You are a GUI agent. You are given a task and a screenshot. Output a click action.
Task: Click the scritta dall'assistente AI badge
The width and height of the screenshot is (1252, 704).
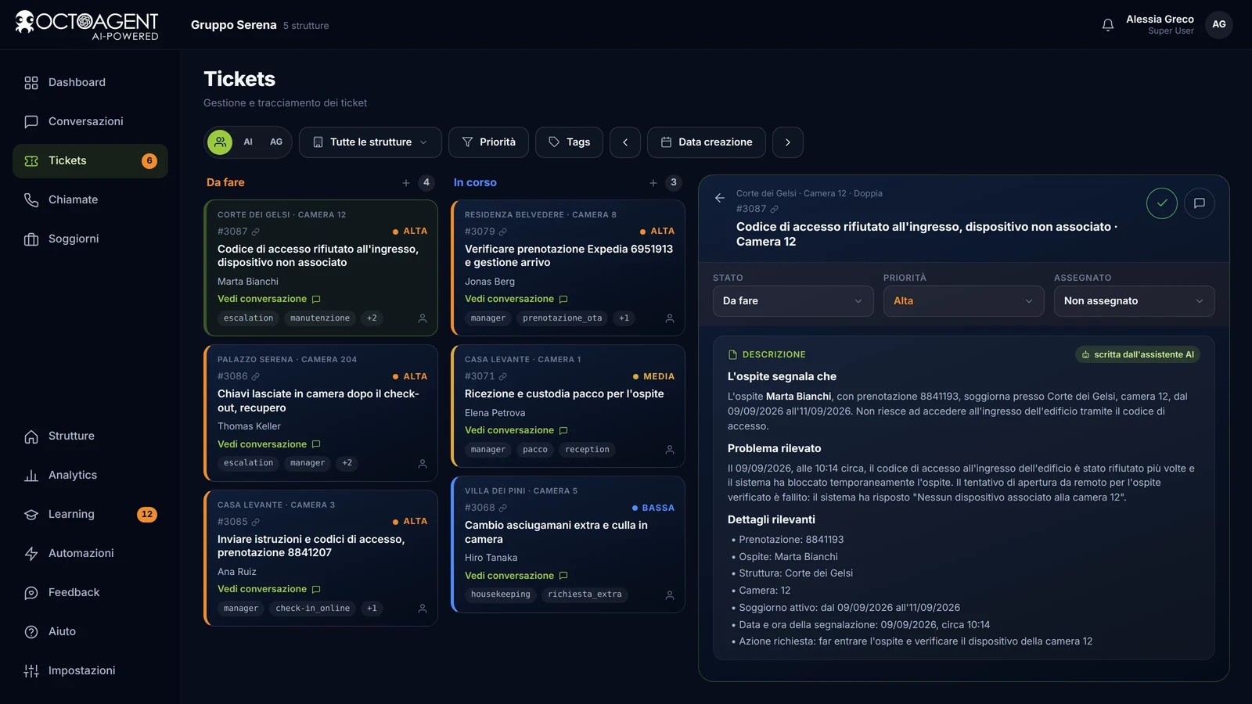1138,355
